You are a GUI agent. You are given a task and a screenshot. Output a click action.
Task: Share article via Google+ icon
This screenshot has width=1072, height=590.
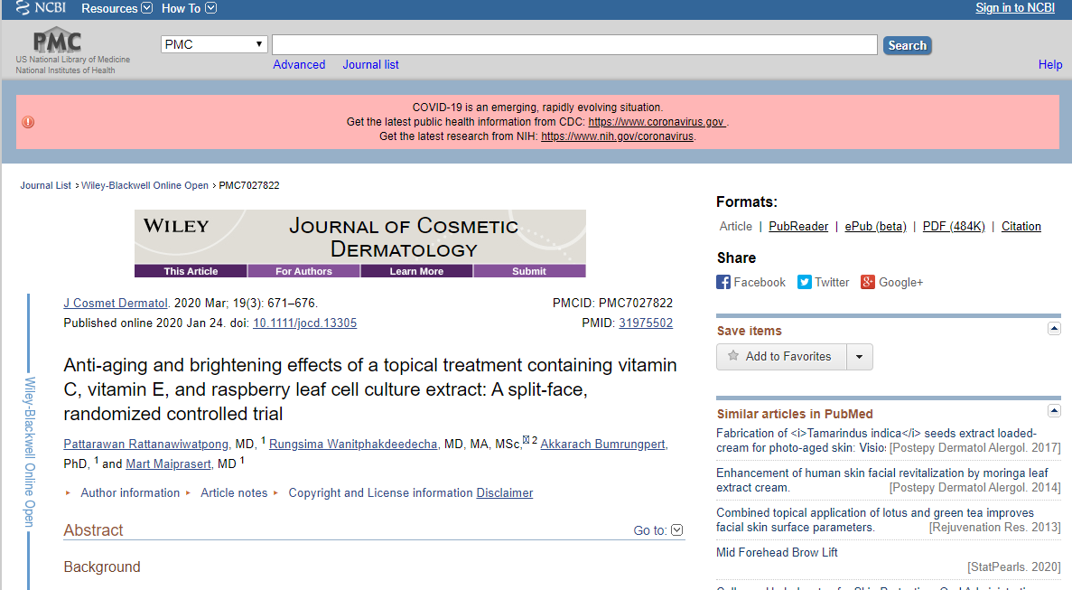pyautogui.click(x=868, y=282)
